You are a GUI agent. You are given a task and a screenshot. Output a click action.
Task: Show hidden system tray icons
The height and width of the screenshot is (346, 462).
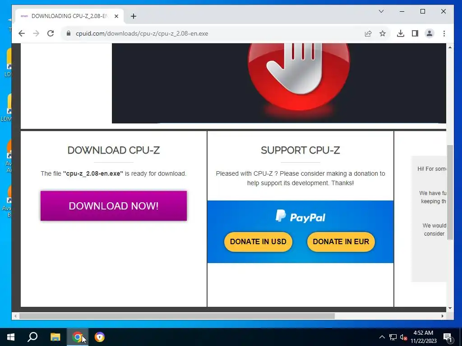[x=382, y=337]
